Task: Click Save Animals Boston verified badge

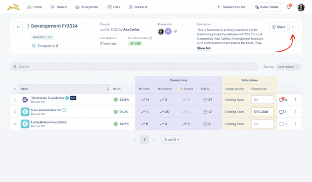Action: click(64, 110)
